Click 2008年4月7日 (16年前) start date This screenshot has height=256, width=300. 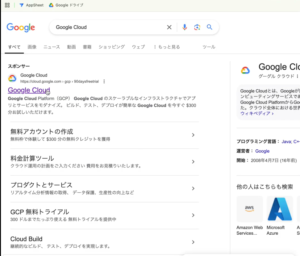pyautogui.click(x=274, y=160)
